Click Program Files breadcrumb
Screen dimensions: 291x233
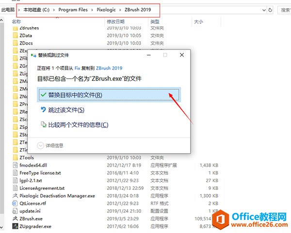73,10
